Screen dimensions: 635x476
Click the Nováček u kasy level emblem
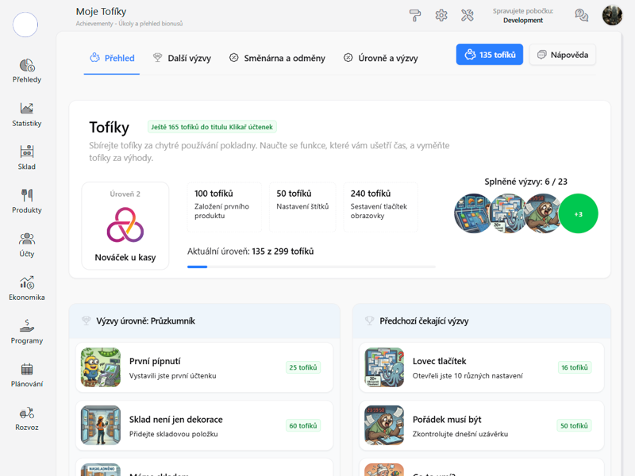click(125, 225)
